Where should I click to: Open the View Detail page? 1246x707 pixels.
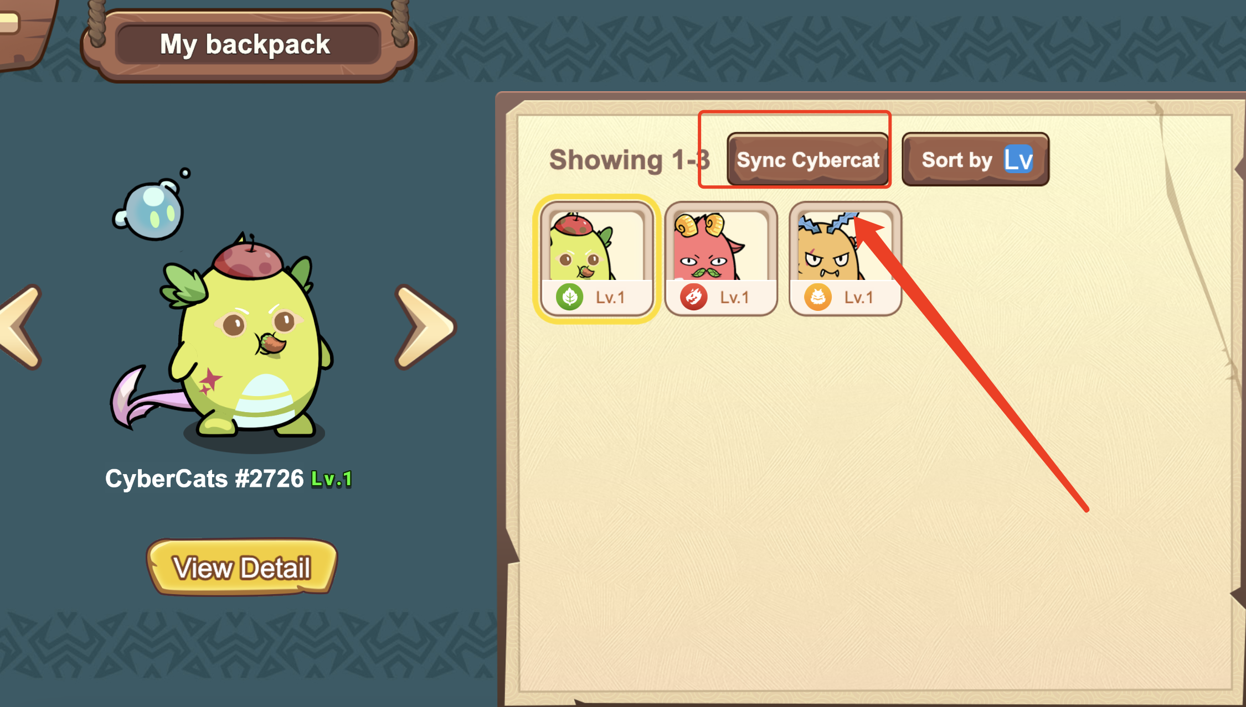click(x=242, y=568)
